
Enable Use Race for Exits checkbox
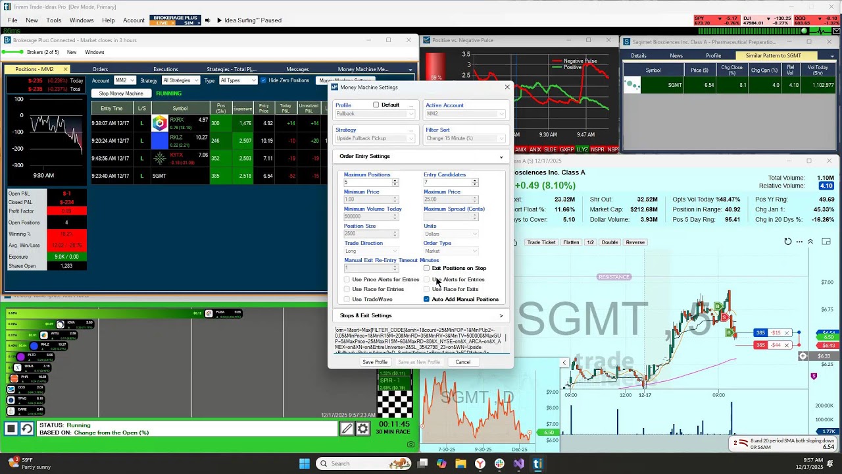426,290
